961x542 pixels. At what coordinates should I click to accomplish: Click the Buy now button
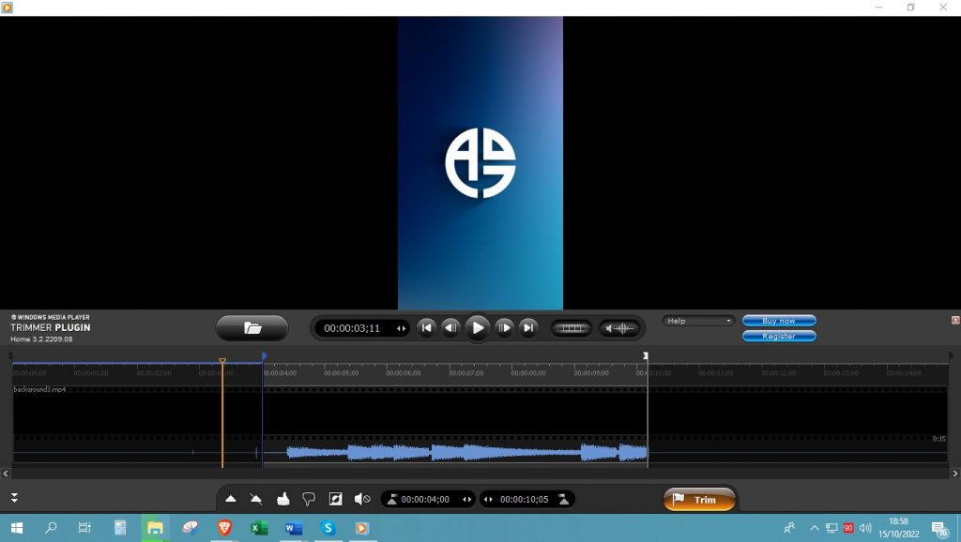[779, 321]
